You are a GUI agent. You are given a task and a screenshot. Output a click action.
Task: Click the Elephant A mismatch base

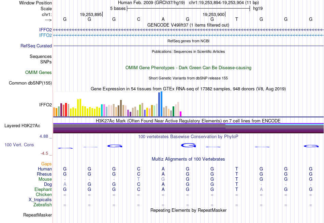click(x=261, y=190)
